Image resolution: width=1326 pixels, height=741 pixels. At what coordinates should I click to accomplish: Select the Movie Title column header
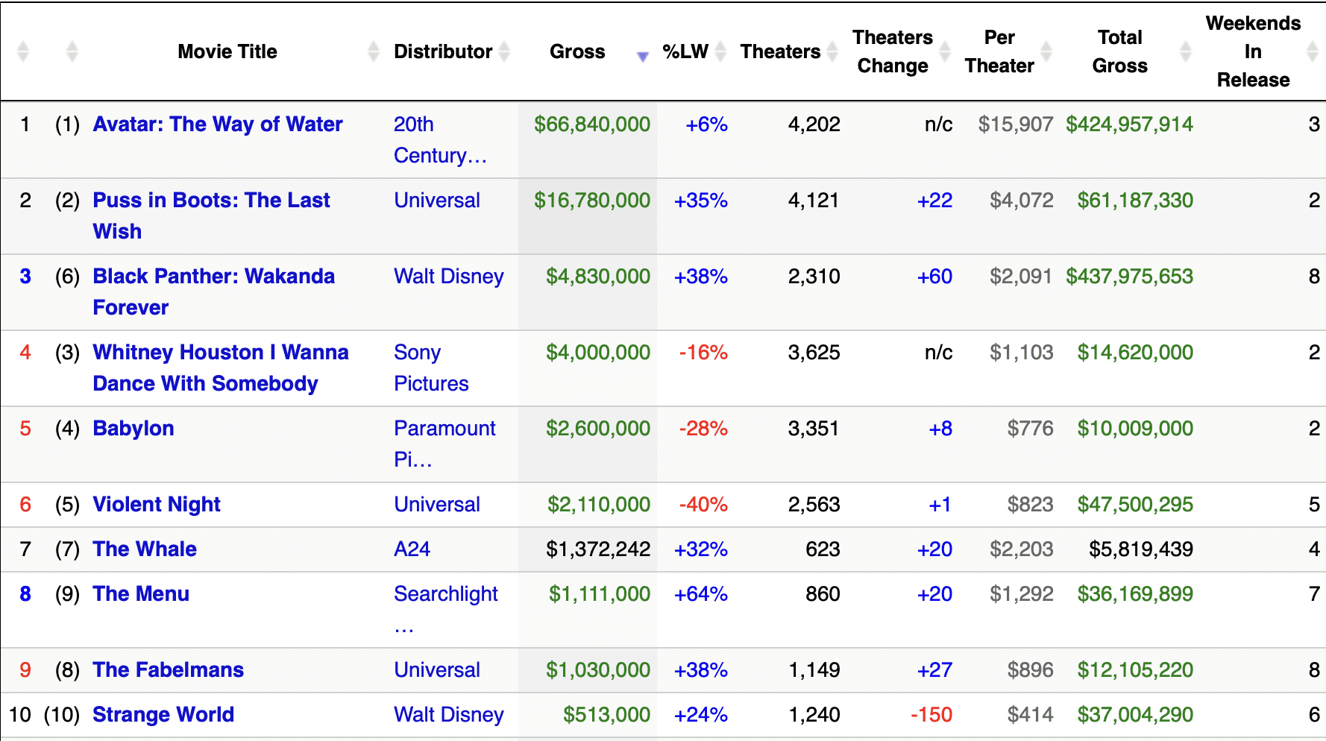click(x=227, y=51)
